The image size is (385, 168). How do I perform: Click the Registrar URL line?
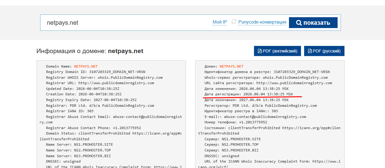[x=100, y=83]
